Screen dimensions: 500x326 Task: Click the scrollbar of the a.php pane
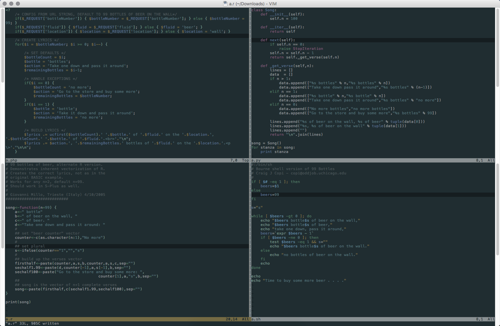3,45
